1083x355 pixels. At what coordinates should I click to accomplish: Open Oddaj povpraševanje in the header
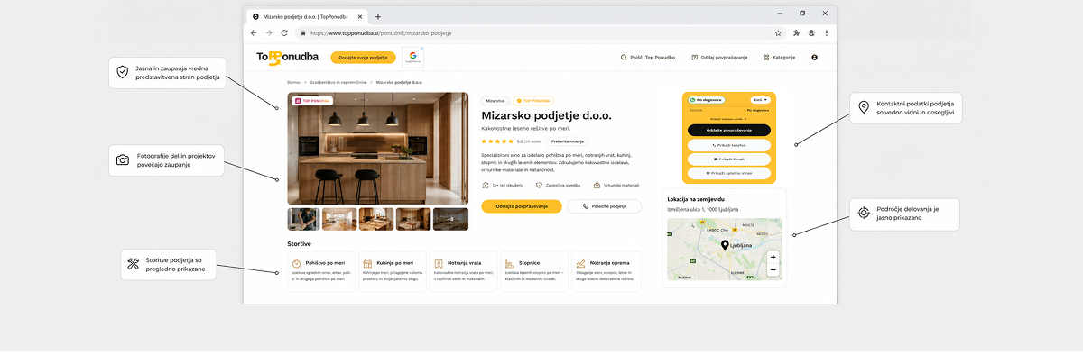719,58
